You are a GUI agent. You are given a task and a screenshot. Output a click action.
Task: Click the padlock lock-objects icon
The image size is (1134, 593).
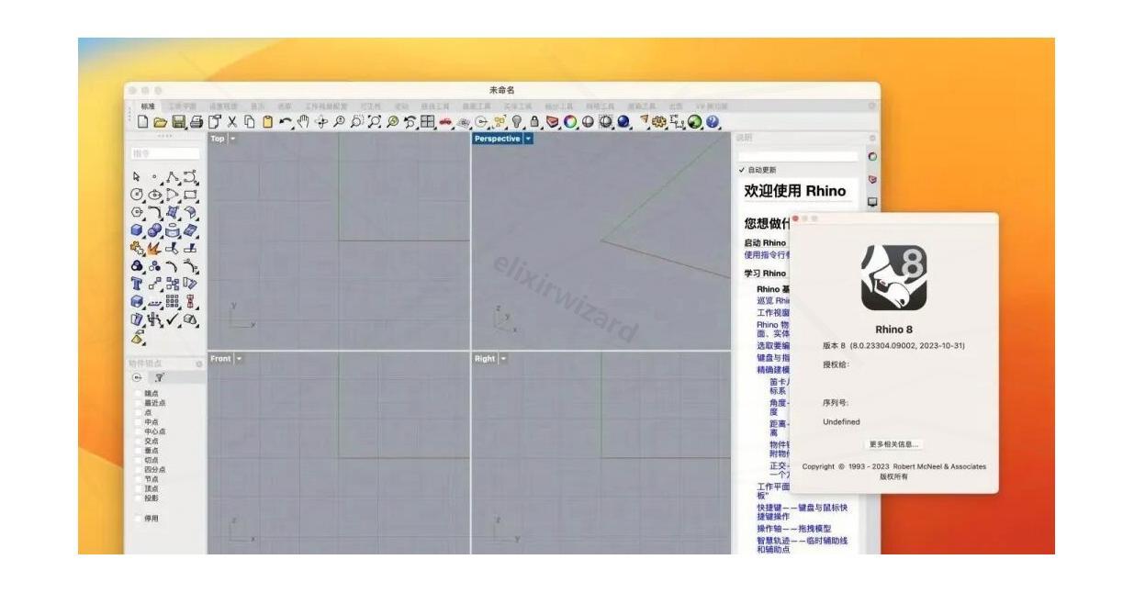coord(534,120)
